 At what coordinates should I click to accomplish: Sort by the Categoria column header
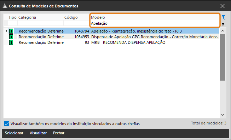[27, 17]
